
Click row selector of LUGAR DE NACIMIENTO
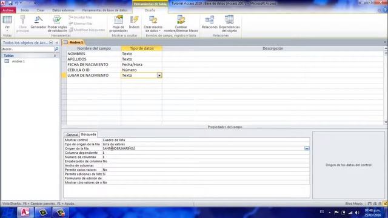click(64, 75)
